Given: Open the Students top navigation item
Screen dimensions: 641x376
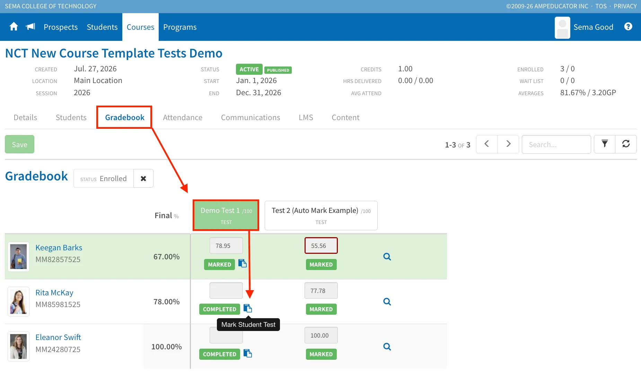Looking at the screenshot, I should coord(102,27).
